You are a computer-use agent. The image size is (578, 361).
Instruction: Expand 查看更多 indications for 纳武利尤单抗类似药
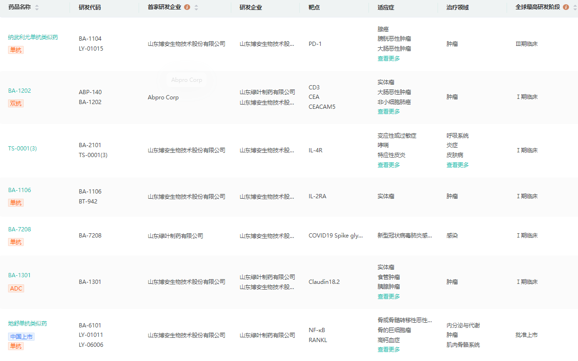click(x=389, y=59)
